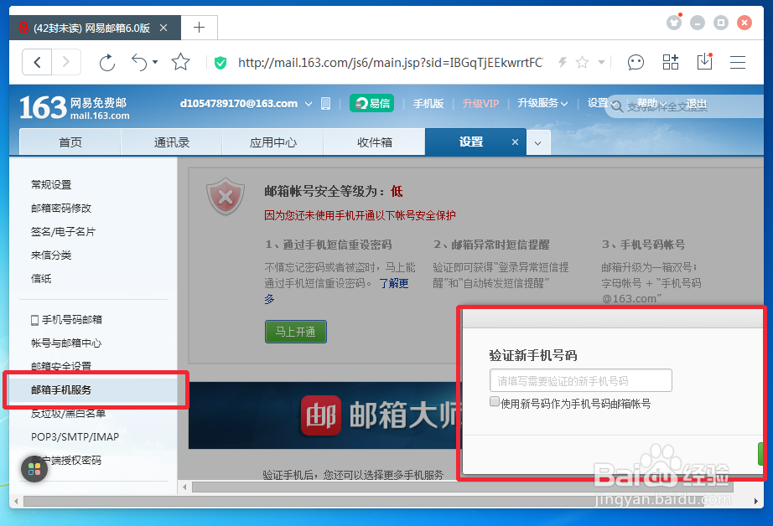
Task: Expand the 升级服务 dropdown
Action: click(542, 103)
